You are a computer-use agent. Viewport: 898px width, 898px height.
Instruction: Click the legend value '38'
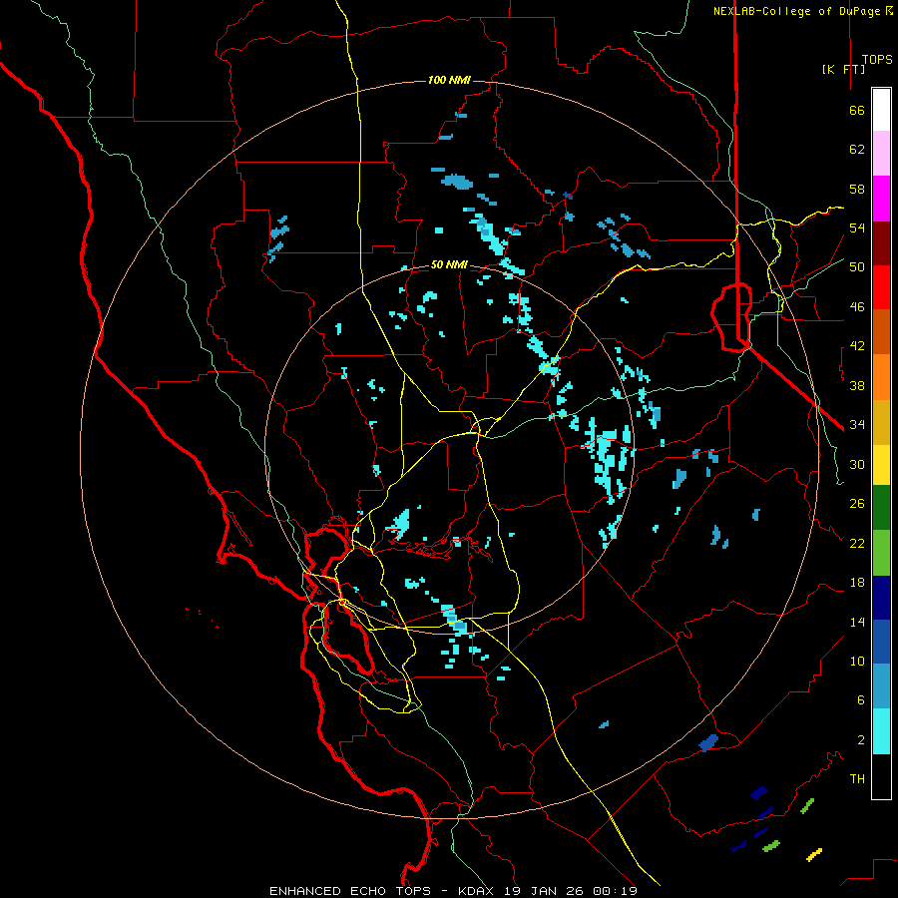[857, 386]
